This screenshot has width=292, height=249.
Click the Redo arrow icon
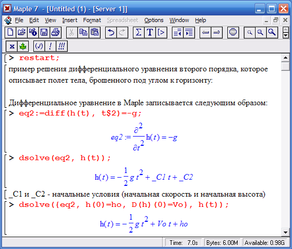tap(122, 32)
